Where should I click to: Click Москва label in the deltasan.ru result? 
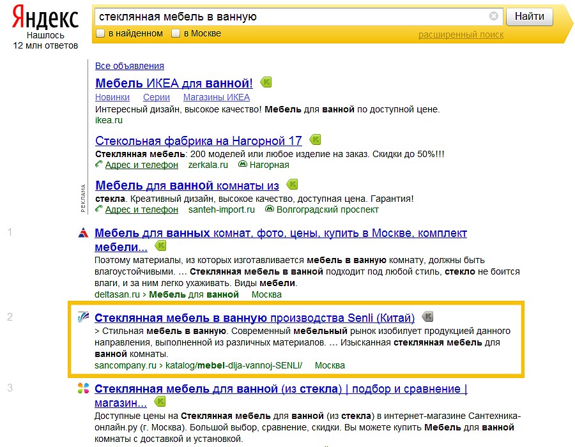tap(266, 294)
